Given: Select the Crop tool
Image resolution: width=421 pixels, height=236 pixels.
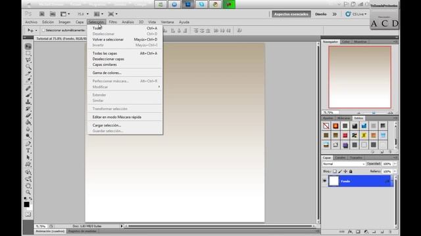Looking at the screenshot, I should pos(28,73).
